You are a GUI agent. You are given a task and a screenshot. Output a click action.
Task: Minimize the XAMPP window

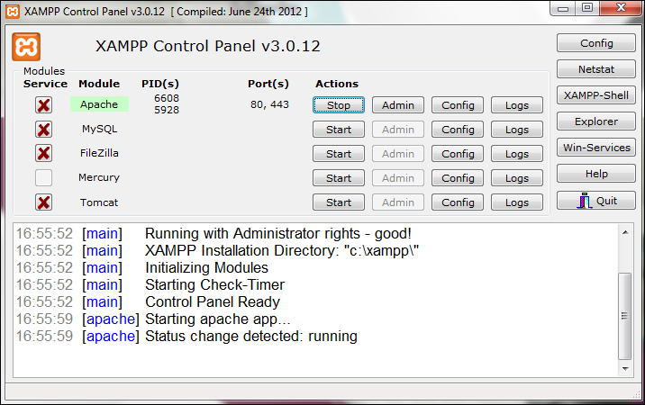[563, 8]
